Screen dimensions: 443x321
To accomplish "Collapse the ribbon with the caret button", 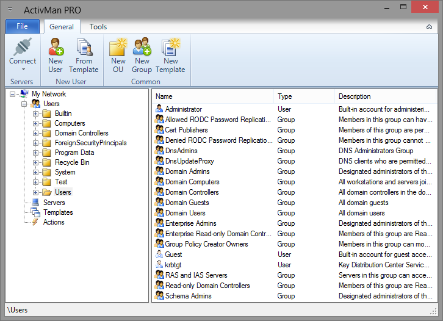I will tap(429, 27).
